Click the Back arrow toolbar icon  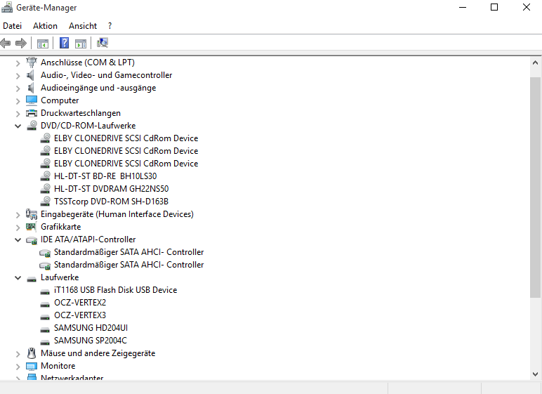click(x=6, y=44)
